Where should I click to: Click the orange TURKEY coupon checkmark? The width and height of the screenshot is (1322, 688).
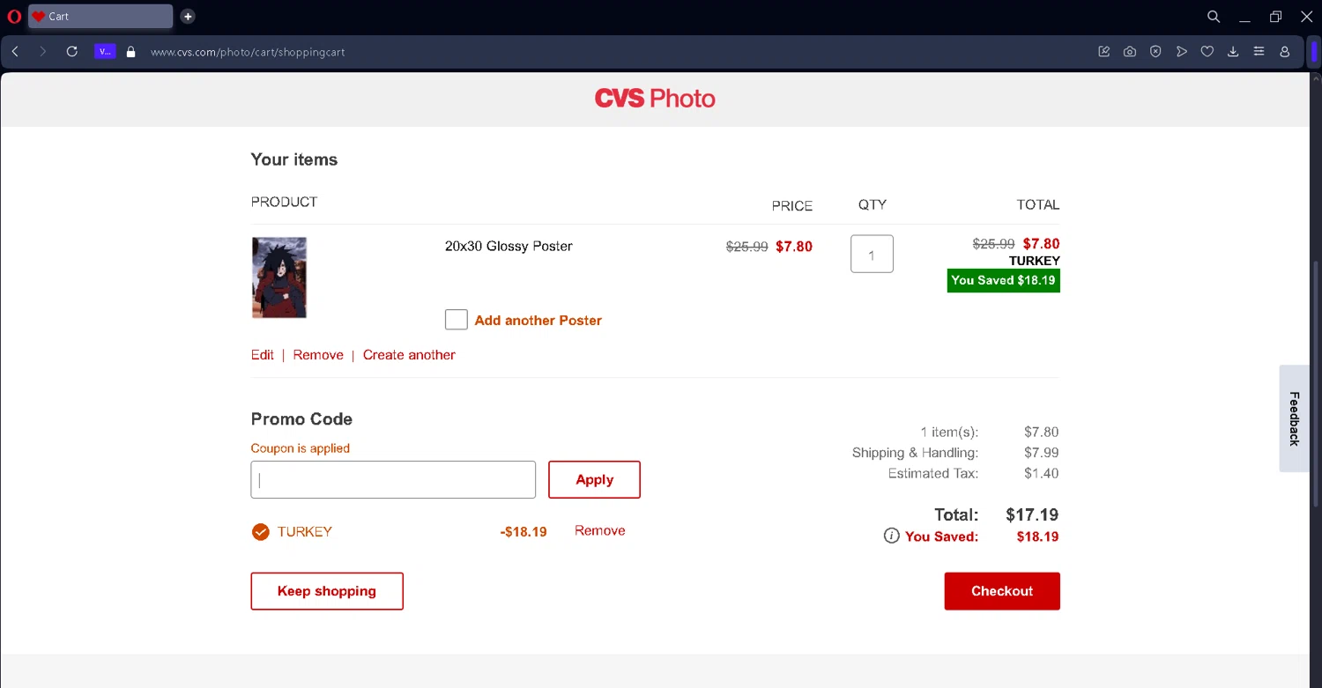pyautogui.click(x=260, y=532)
